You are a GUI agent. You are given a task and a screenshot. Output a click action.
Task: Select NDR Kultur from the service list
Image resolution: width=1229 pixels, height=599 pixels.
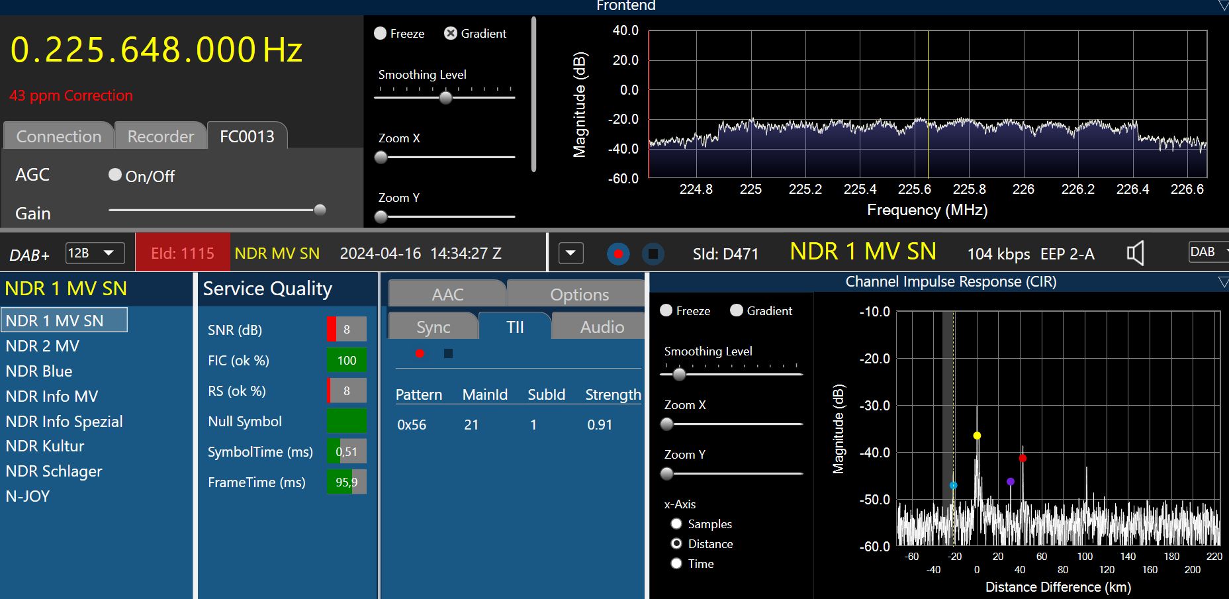pyautogui.click(x=45, y=446)
